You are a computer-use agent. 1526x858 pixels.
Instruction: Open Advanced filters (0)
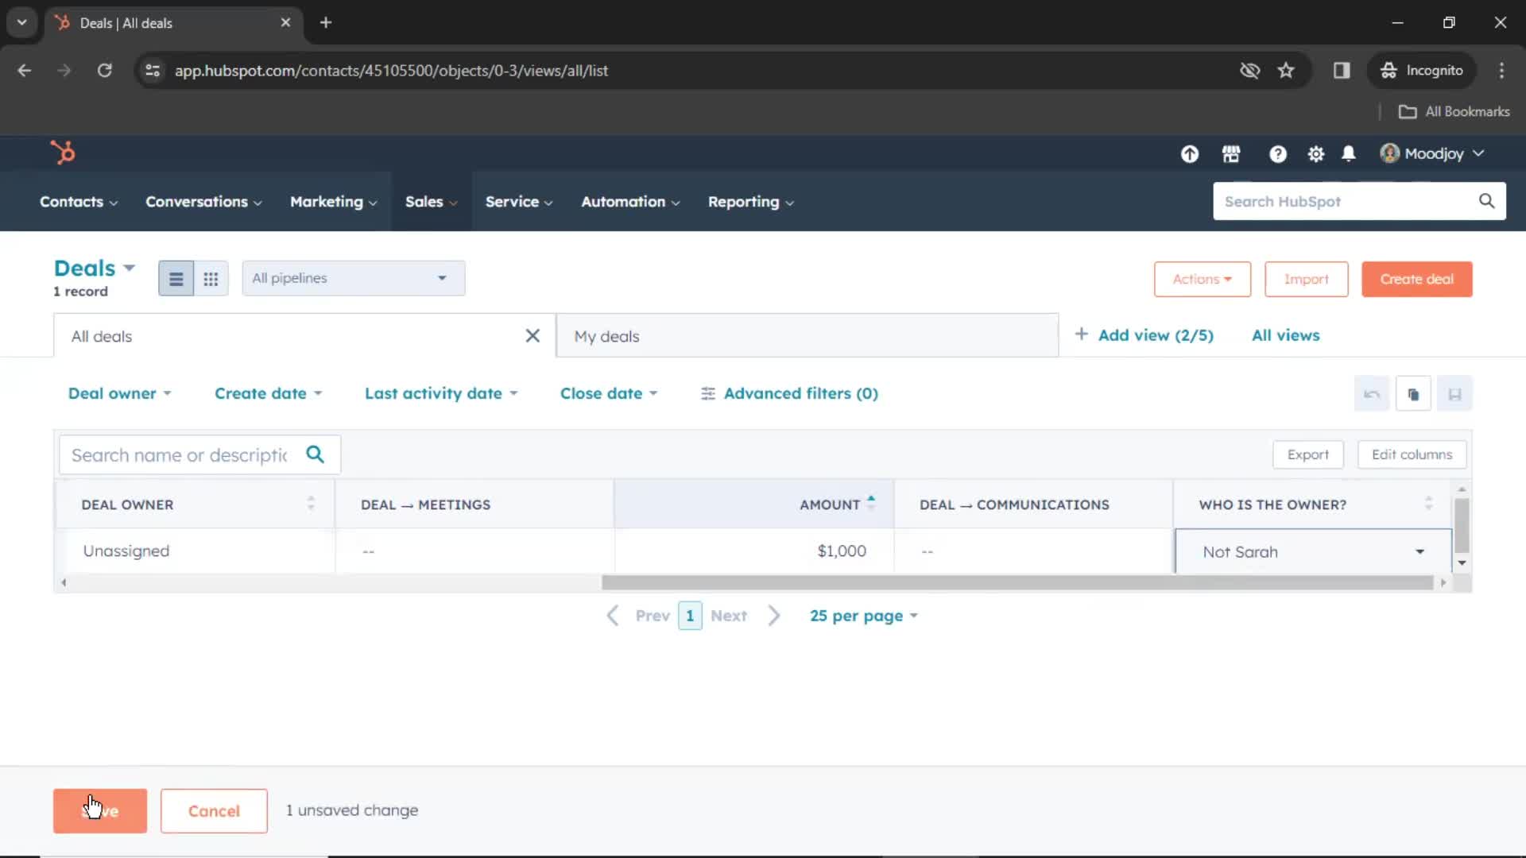(789, 393)
